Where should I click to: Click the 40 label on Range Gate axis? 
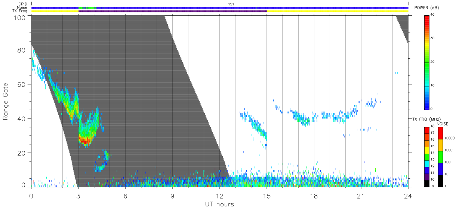21,119
